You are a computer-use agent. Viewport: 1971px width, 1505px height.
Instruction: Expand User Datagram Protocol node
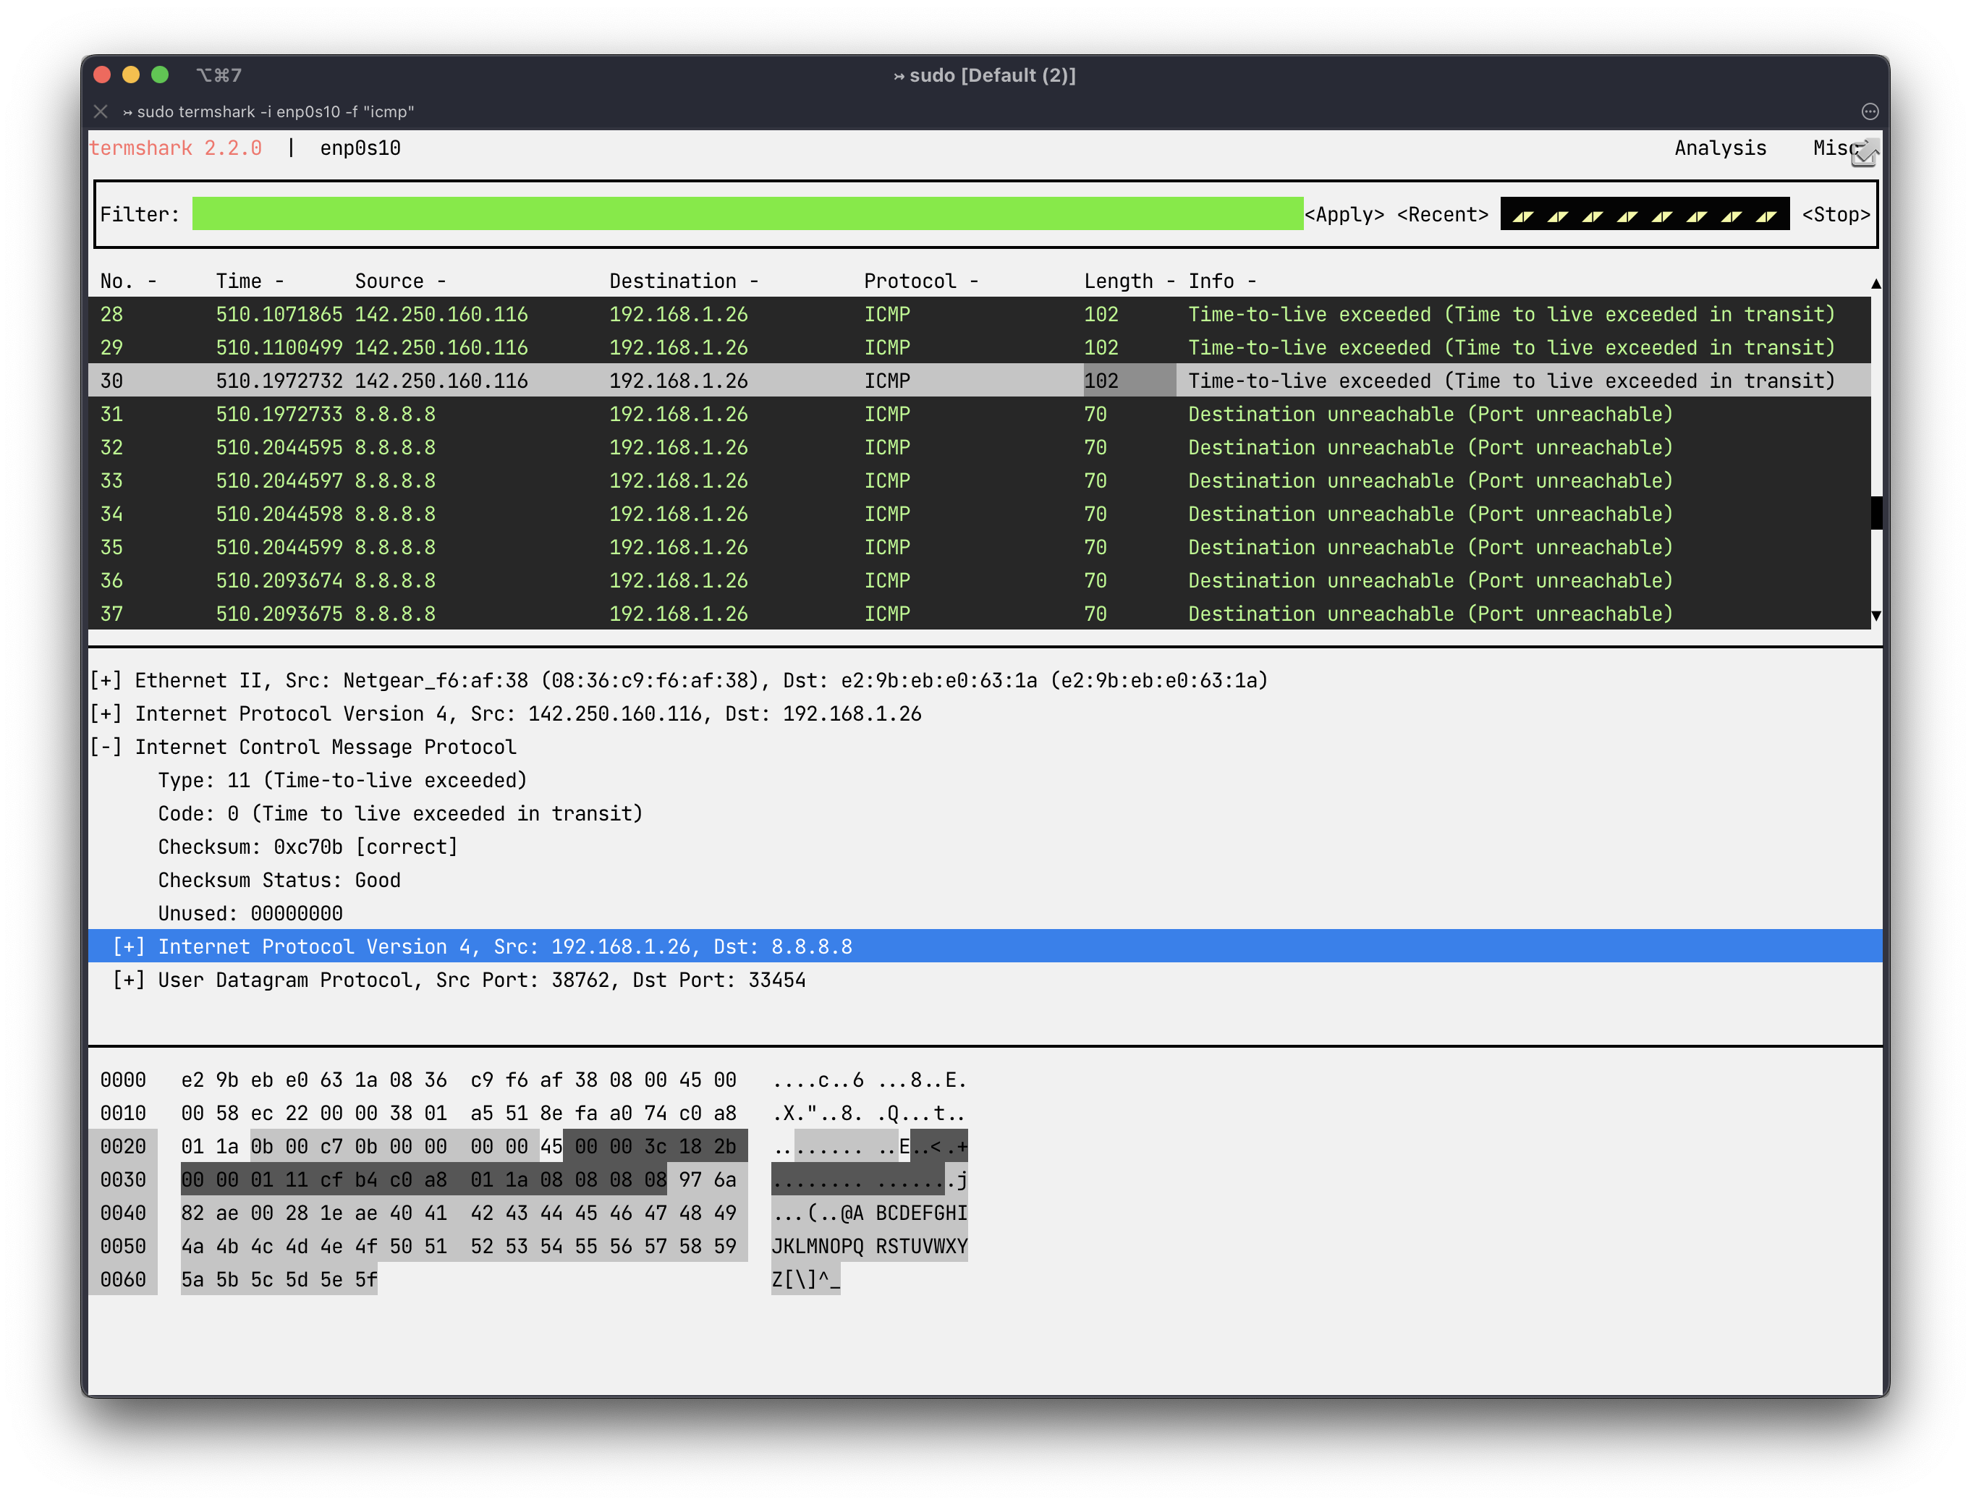128,980
